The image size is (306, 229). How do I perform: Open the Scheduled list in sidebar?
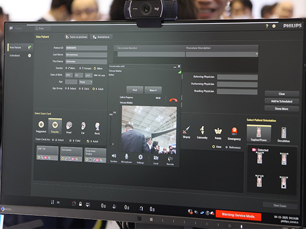point(15,55)
